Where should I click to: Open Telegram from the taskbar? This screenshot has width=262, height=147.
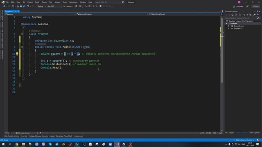(57, 144)
